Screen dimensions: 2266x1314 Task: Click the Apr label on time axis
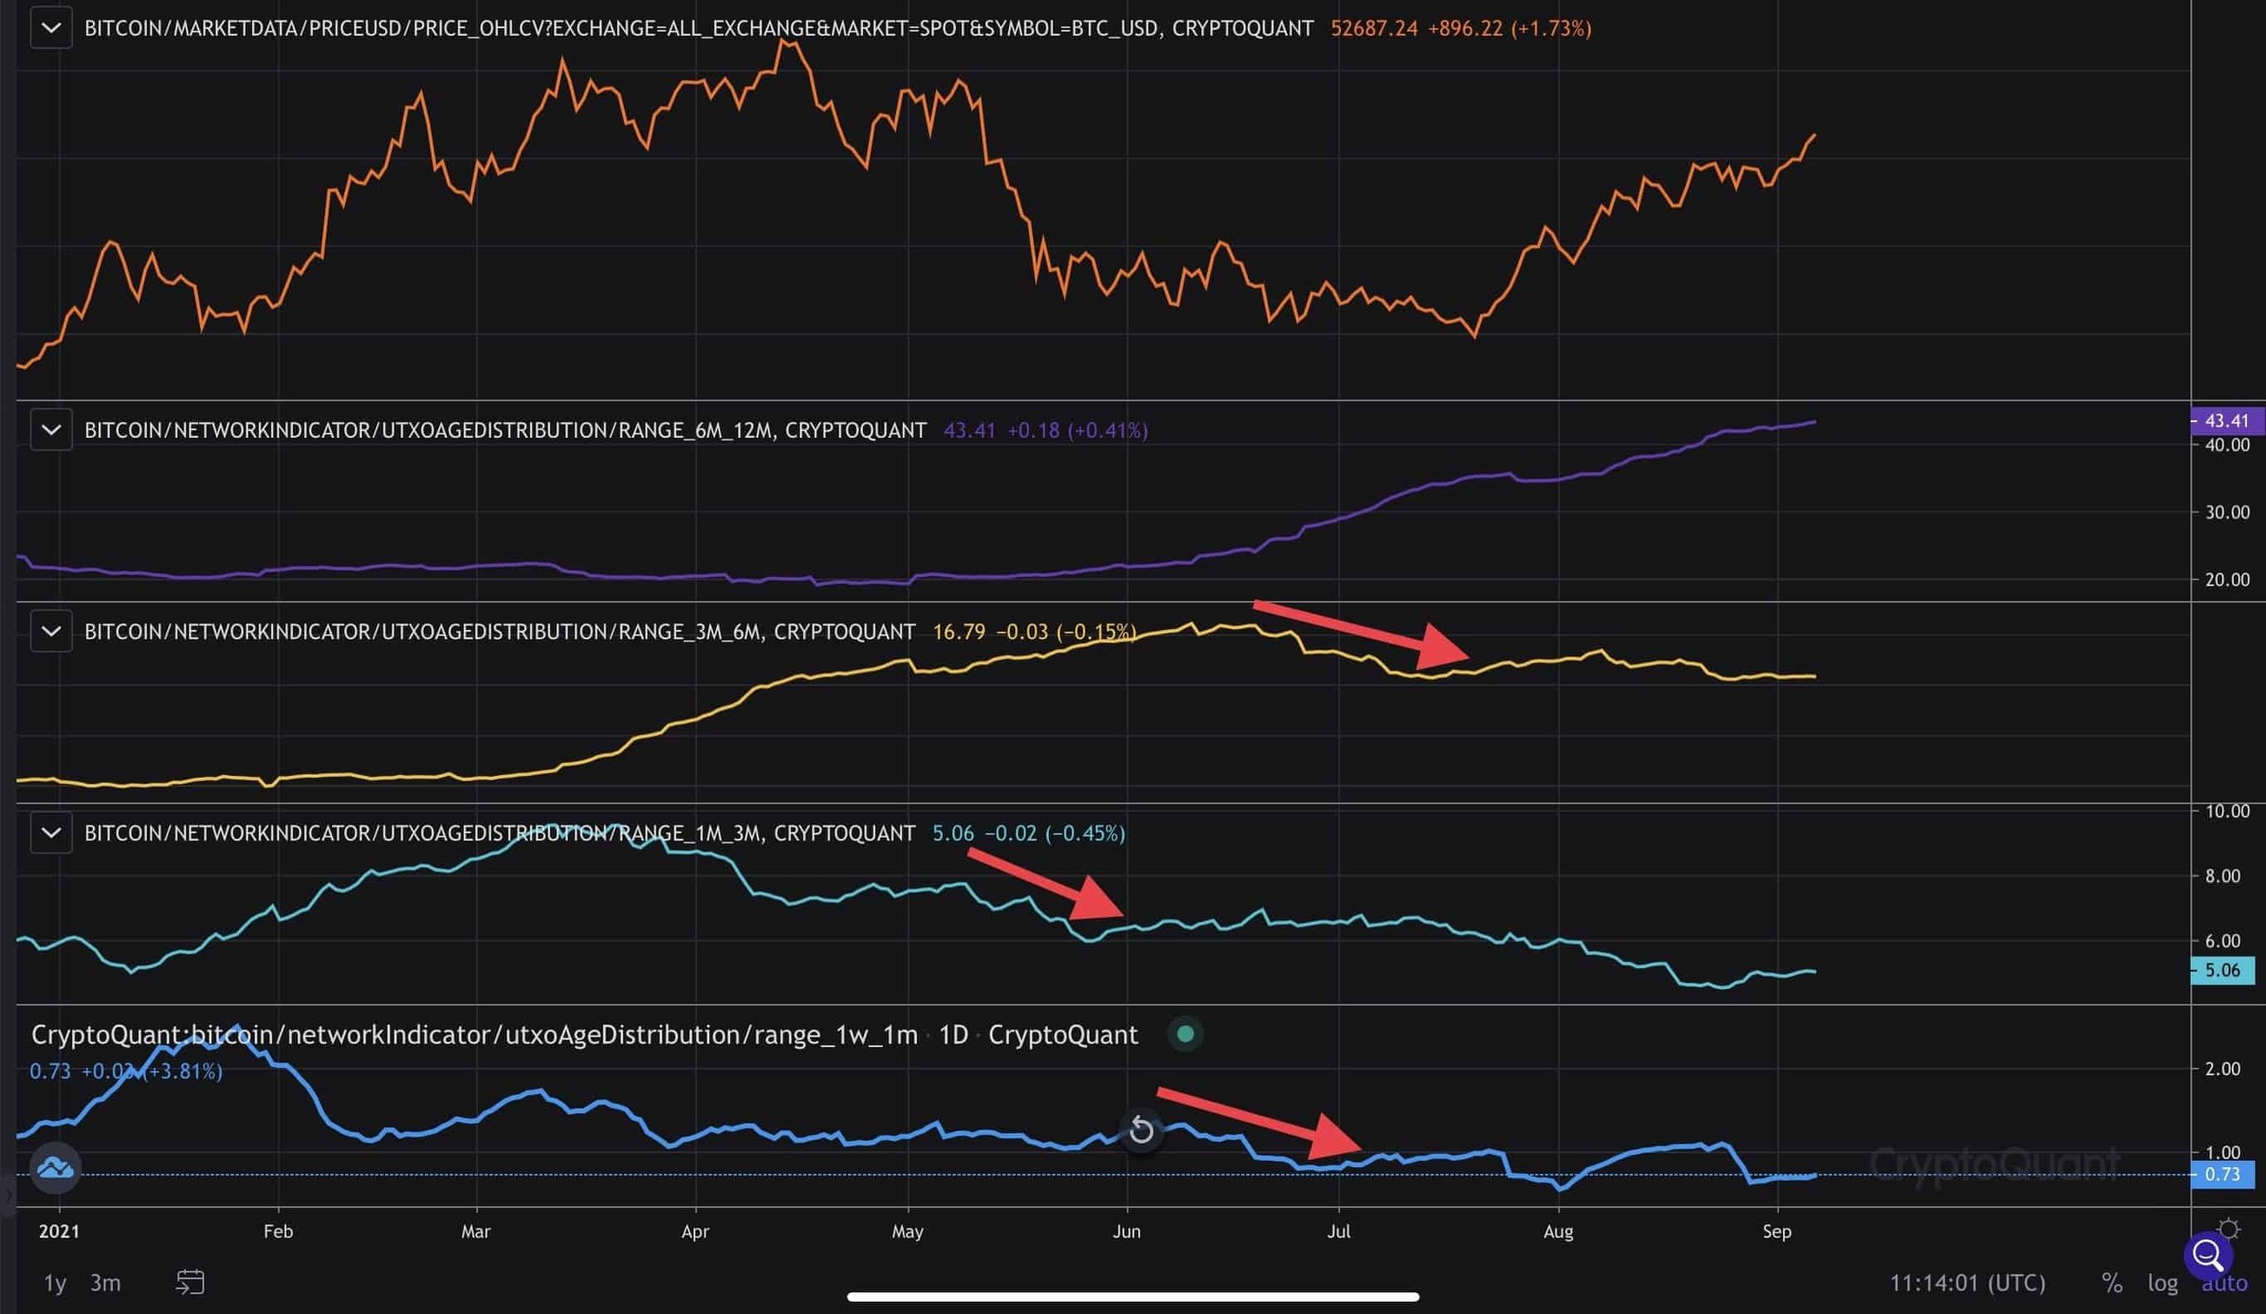click(x=695, y=1231)
